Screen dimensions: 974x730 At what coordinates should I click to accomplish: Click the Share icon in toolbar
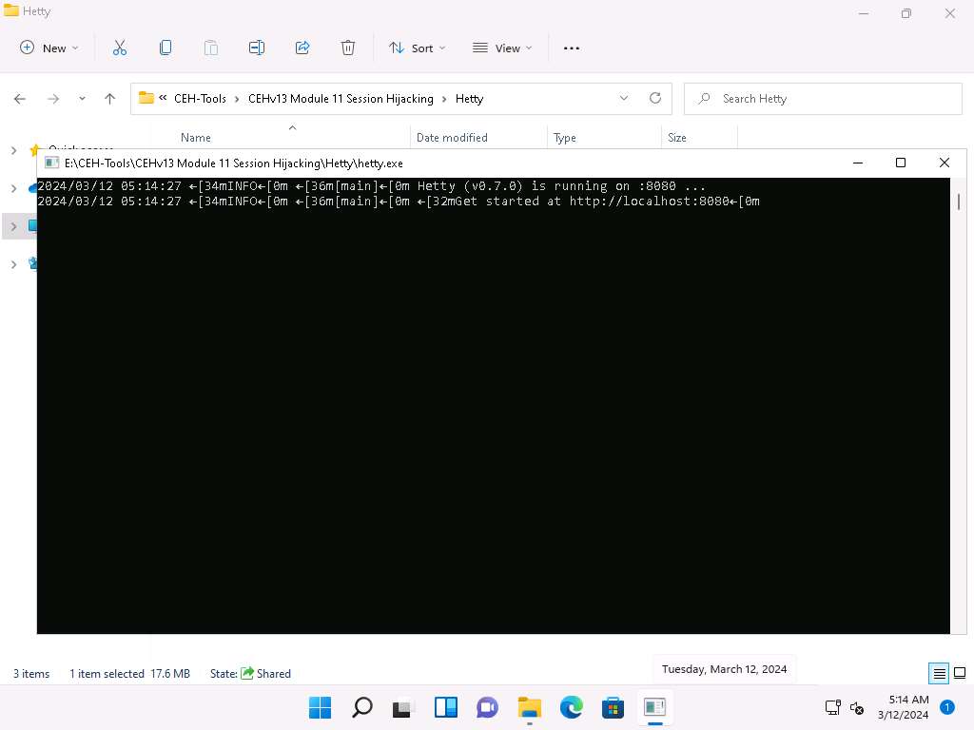click(x=302, y=48)
